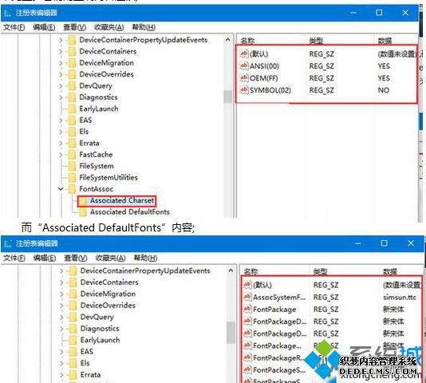The width and height of the screenshot is (426, 383).
Task: Expand the FastCache tree node
Action: (61, 155)
